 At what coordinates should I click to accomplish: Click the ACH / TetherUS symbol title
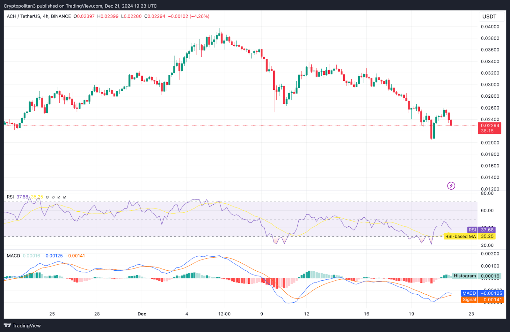coord(39,16)
